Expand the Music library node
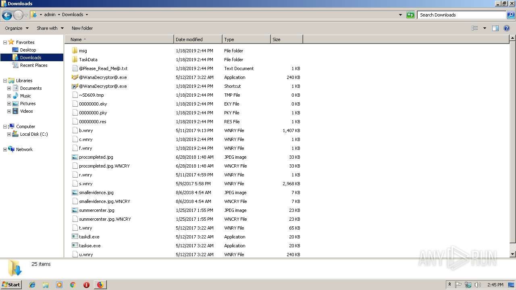 (x=9, y=96)
